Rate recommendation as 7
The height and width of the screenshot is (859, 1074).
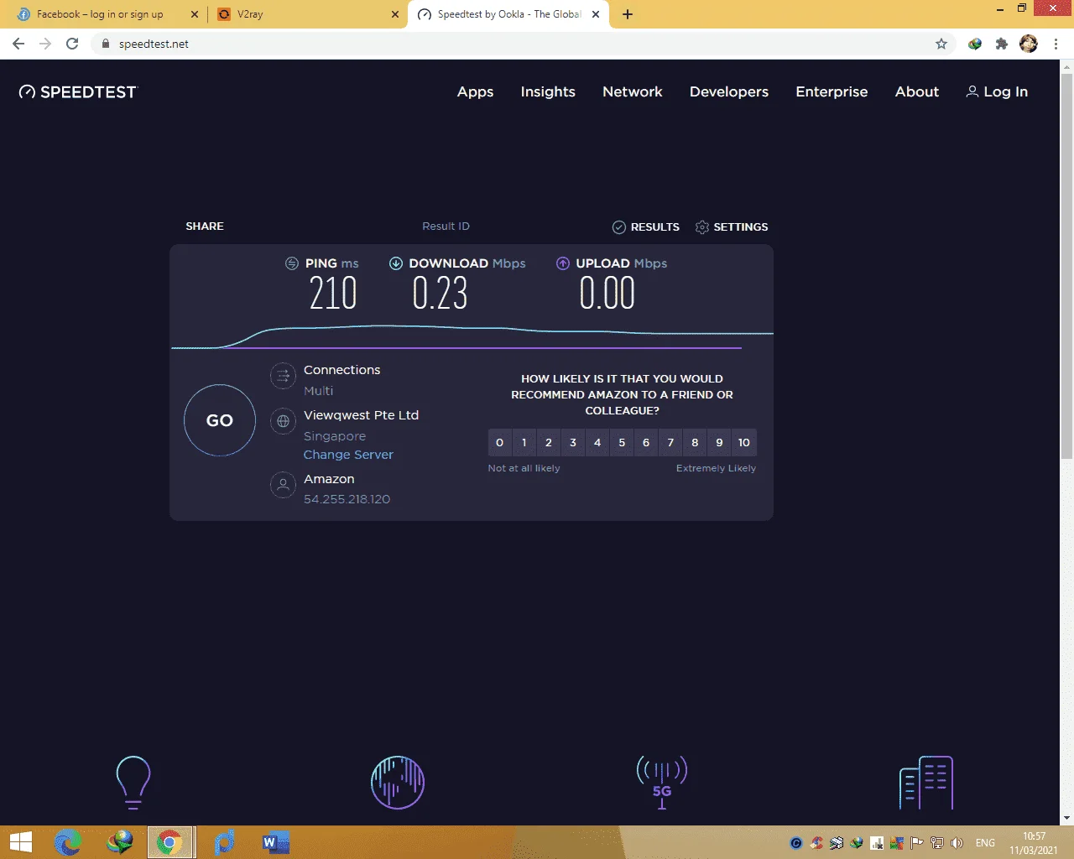[670, 443]
